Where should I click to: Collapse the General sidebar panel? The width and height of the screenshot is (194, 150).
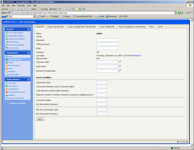tap(28, 29)
